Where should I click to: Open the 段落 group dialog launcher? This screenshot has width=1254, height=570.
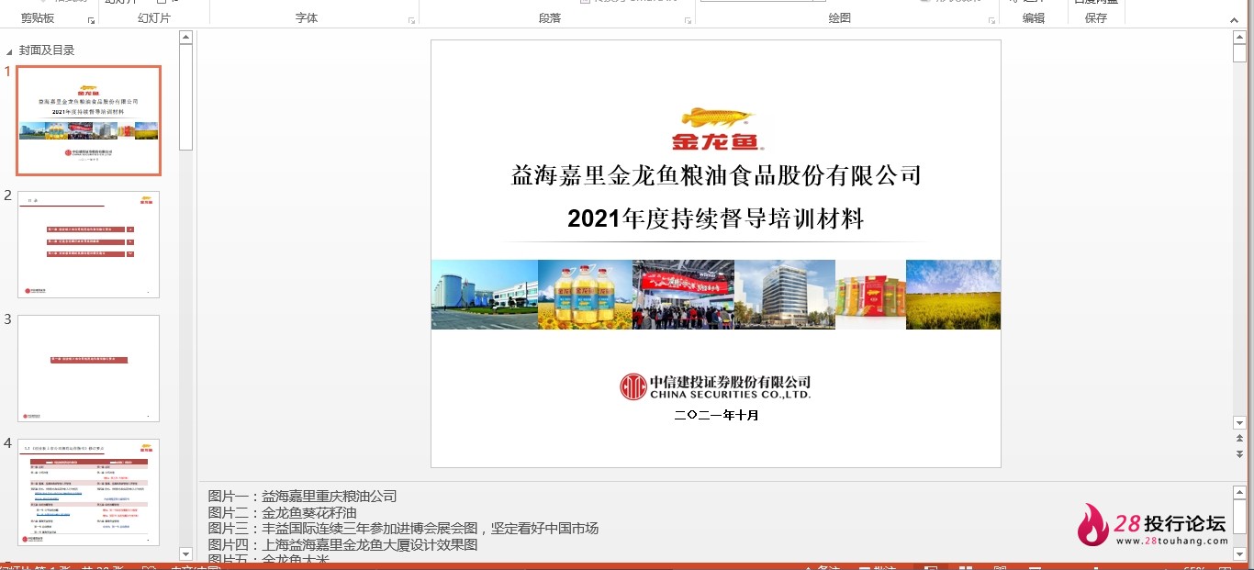688,20
